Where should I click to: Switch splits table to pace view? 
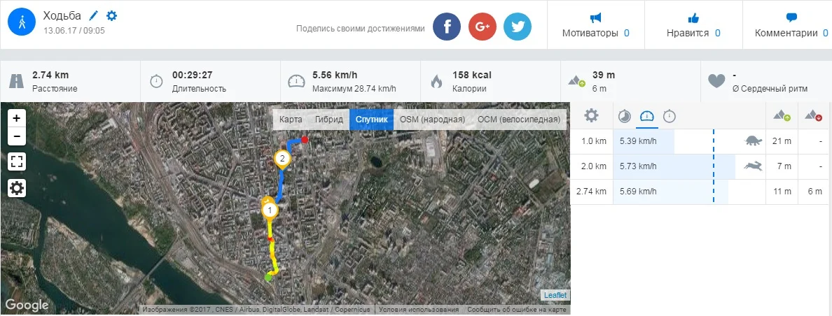pos(625,116)
